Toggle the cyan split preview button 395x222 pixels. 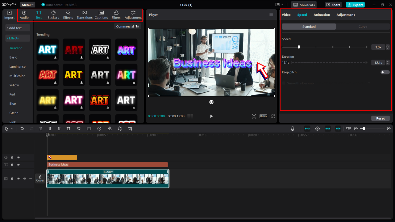pyautogui.click(x=338, y=128)
